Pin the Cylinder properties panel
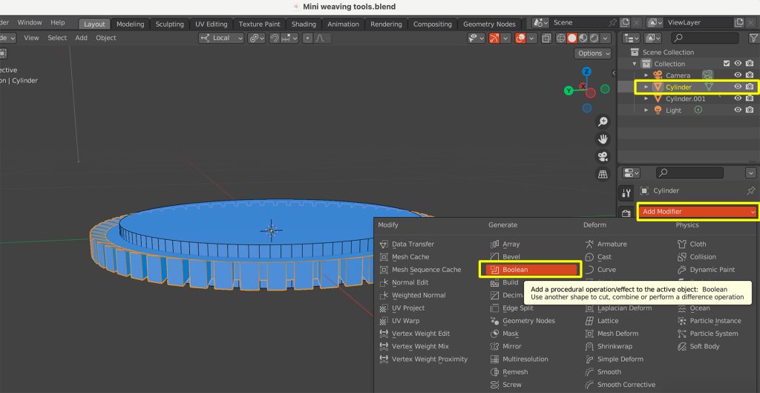 pyautogui.click(x=751, y=191)
